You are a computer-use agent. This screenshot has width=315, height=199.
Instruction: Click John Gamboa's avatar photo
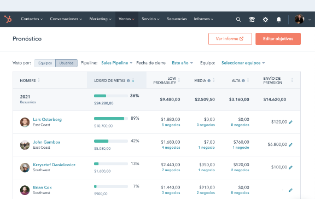(25, 145)
